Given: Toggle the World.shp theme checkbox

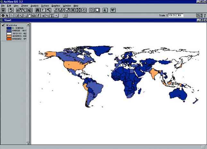Looking at the screenshot, I should tap(3, 25).
